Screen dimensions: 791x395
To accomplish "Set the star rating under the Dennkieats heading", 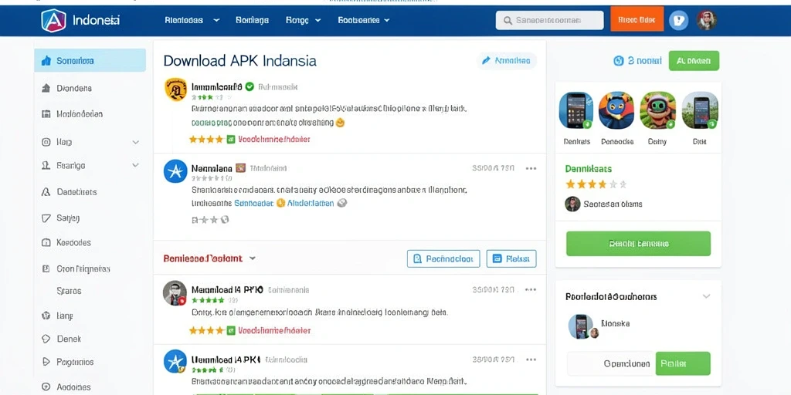I will (x=596, y=184).
